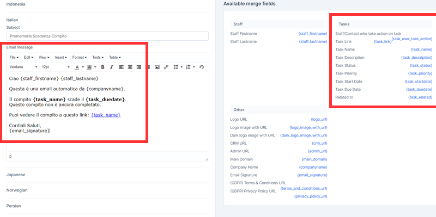The image size is (436, 217).
Task: Apply background highlight color icon
Action: [x=89, y=67]
